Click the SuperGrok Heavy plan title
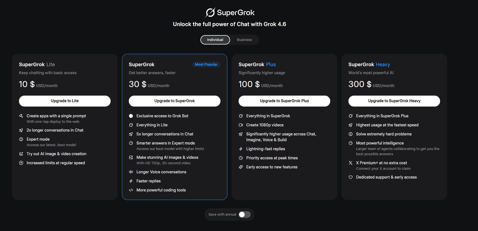The width and height of the screenshot is (478, 231). tap(369, 65)
